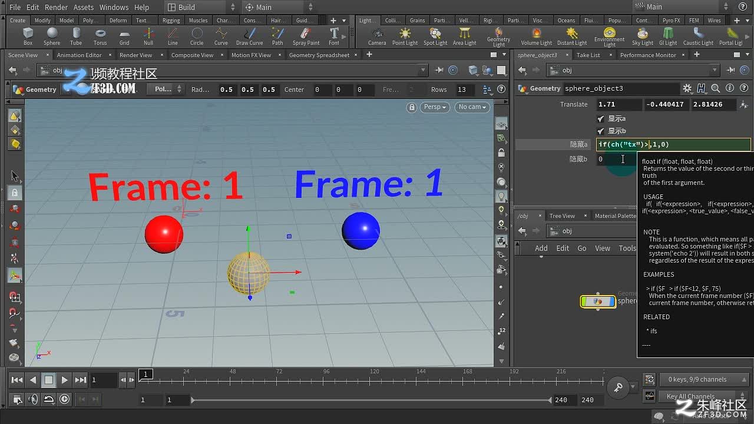Viewport: 754px width, 424px height.
Task: Open the 0 keys channels dropdown
Action: pos(703,379)
